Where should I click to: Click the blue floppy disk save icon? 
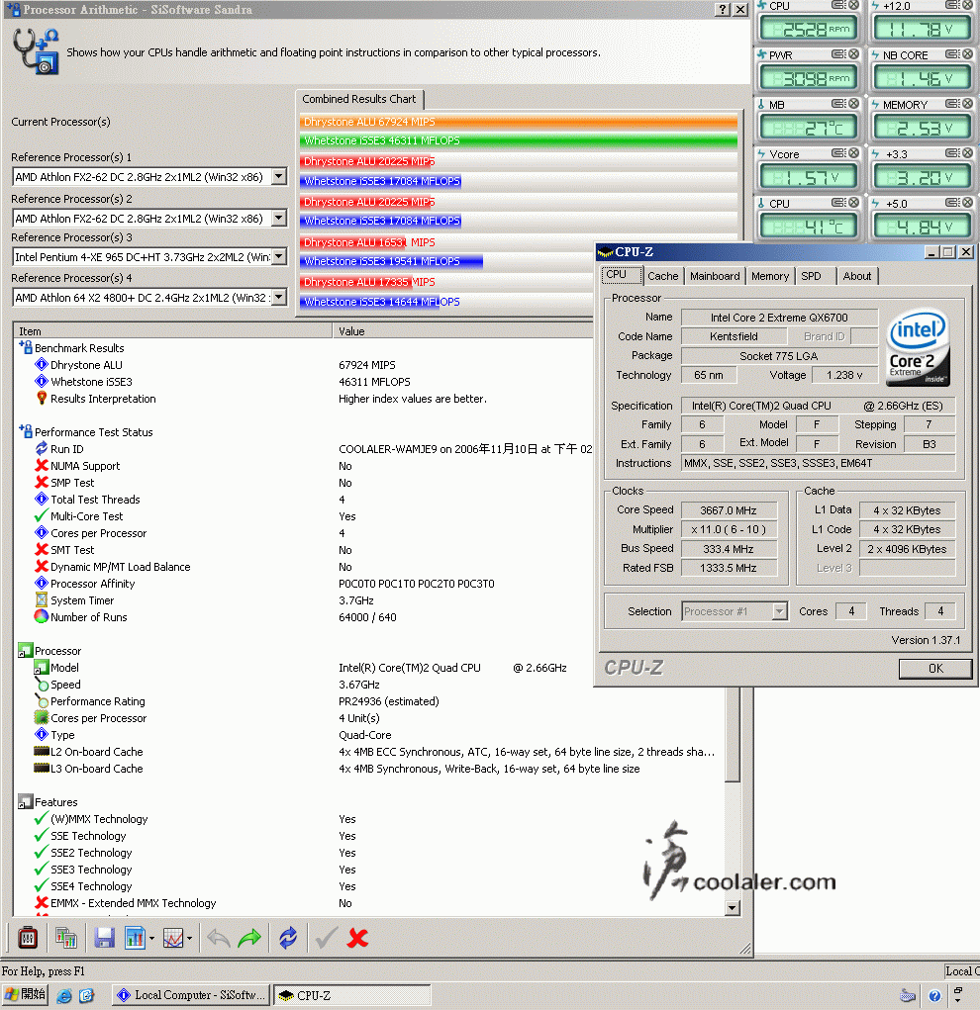pyautogui.click(x=104, y=938)
